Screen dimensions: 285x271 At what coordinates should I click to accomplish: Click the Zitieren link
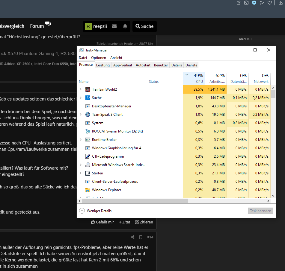(144, 222)
